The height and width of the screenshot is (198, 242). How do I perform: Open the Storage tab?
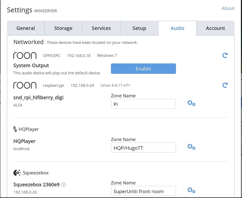(63, 28)
